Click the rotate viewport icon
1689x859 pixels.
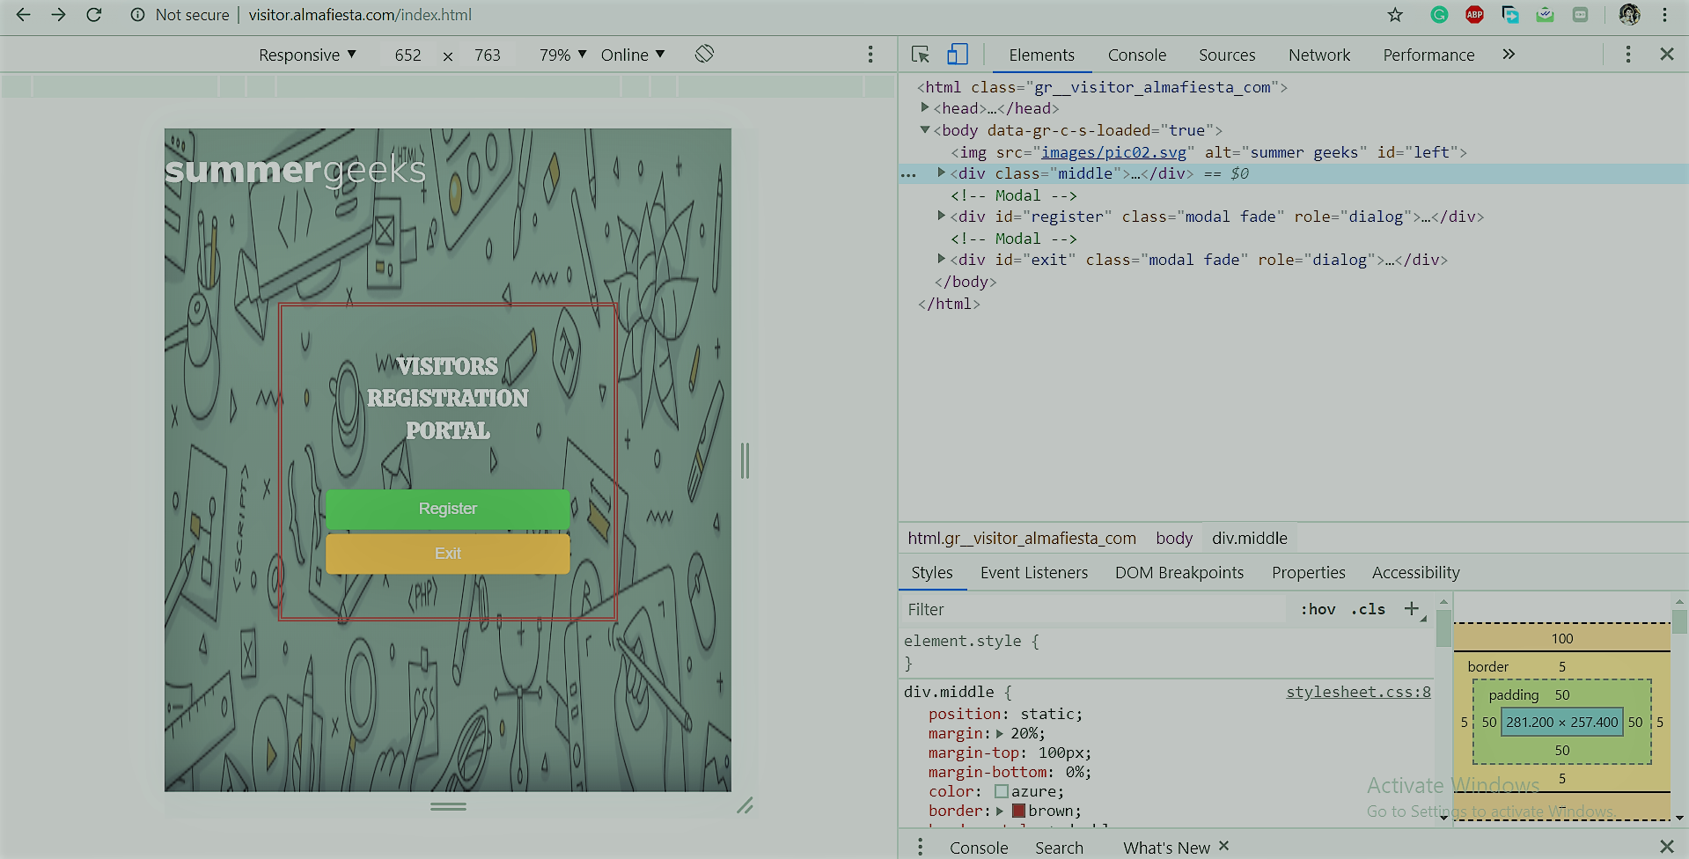pos(704,54)
